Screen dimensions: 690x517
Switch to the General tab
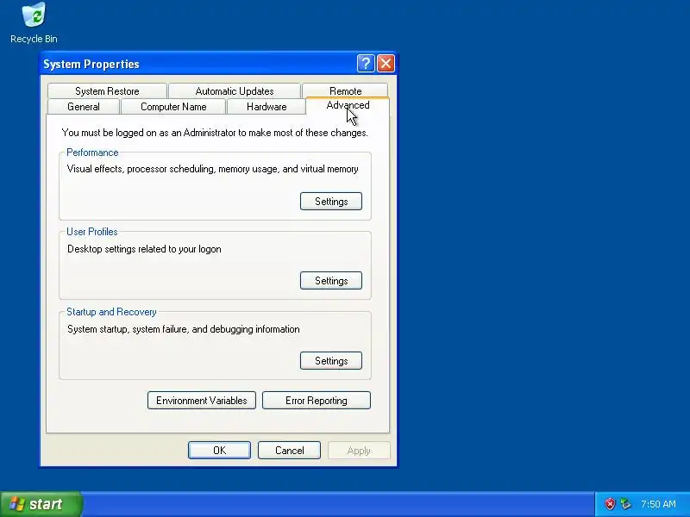coord(83,107)
